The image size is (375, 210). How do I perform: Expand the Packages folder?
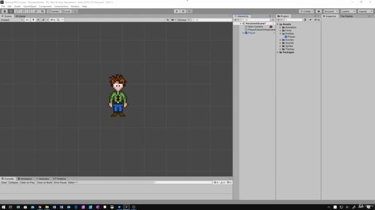278,52
